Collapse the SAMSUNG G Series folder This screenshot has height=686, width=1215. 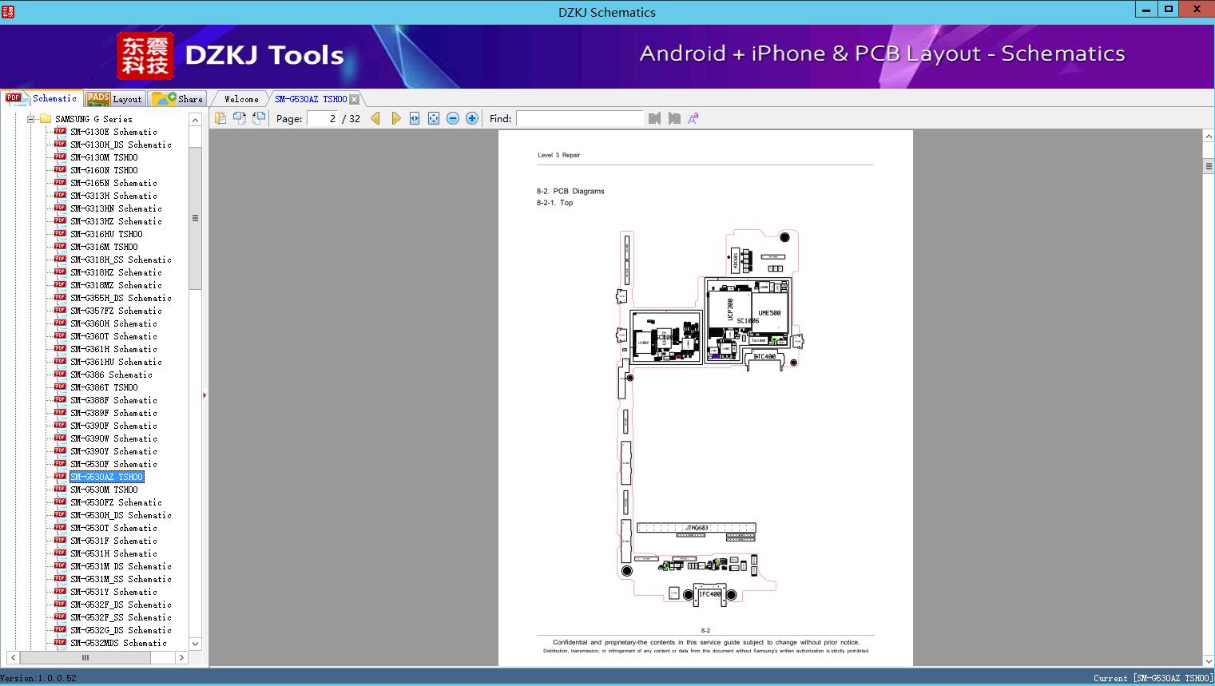[x=30, y=119]
